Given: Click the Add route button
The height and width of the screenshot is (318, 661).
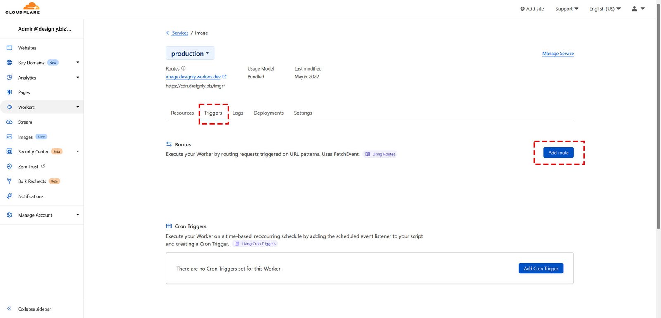Looking at the screenshot, I should [558, 153].
